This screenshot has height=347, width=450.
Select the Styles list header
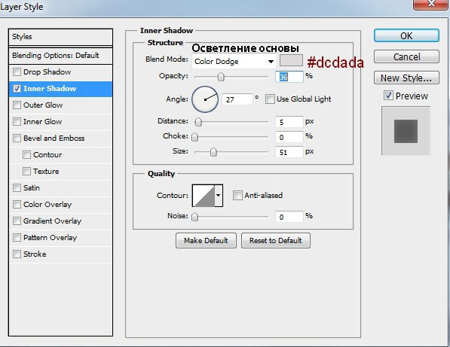click(x=60, y=37)
